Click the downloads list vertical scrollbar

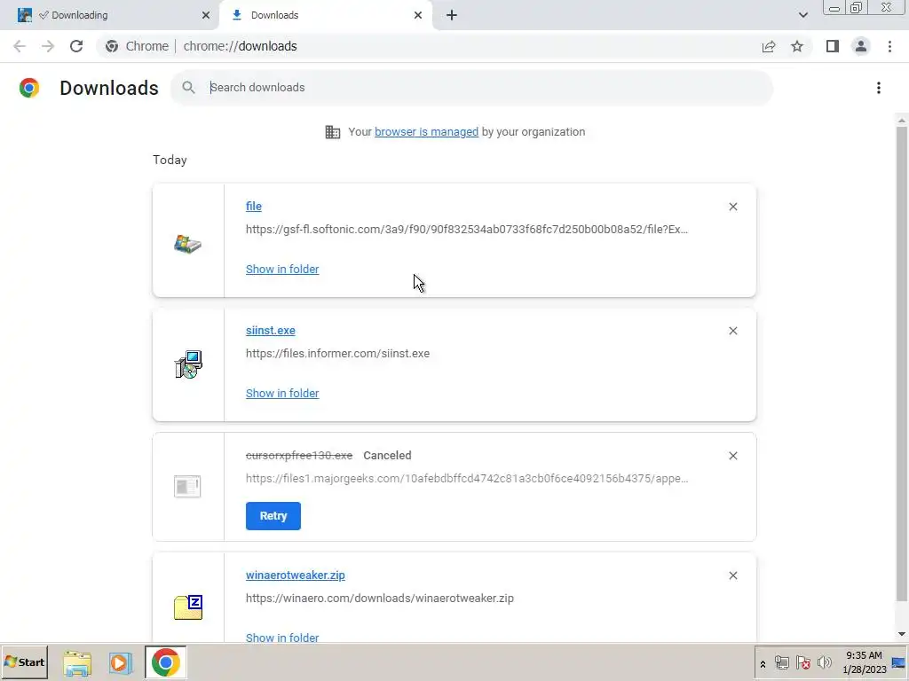pyautogui.click(x=902, y=364)
